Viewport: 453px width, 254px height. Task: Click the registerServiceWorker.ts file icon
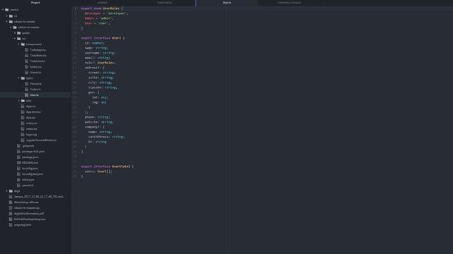pos(23,140)
